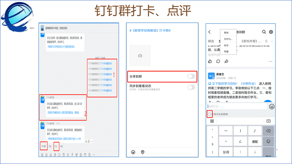The width and height of the screenshot is (292, 164).
Task: Toggle 分享到群 switch
Action: [x=191, y=76]
